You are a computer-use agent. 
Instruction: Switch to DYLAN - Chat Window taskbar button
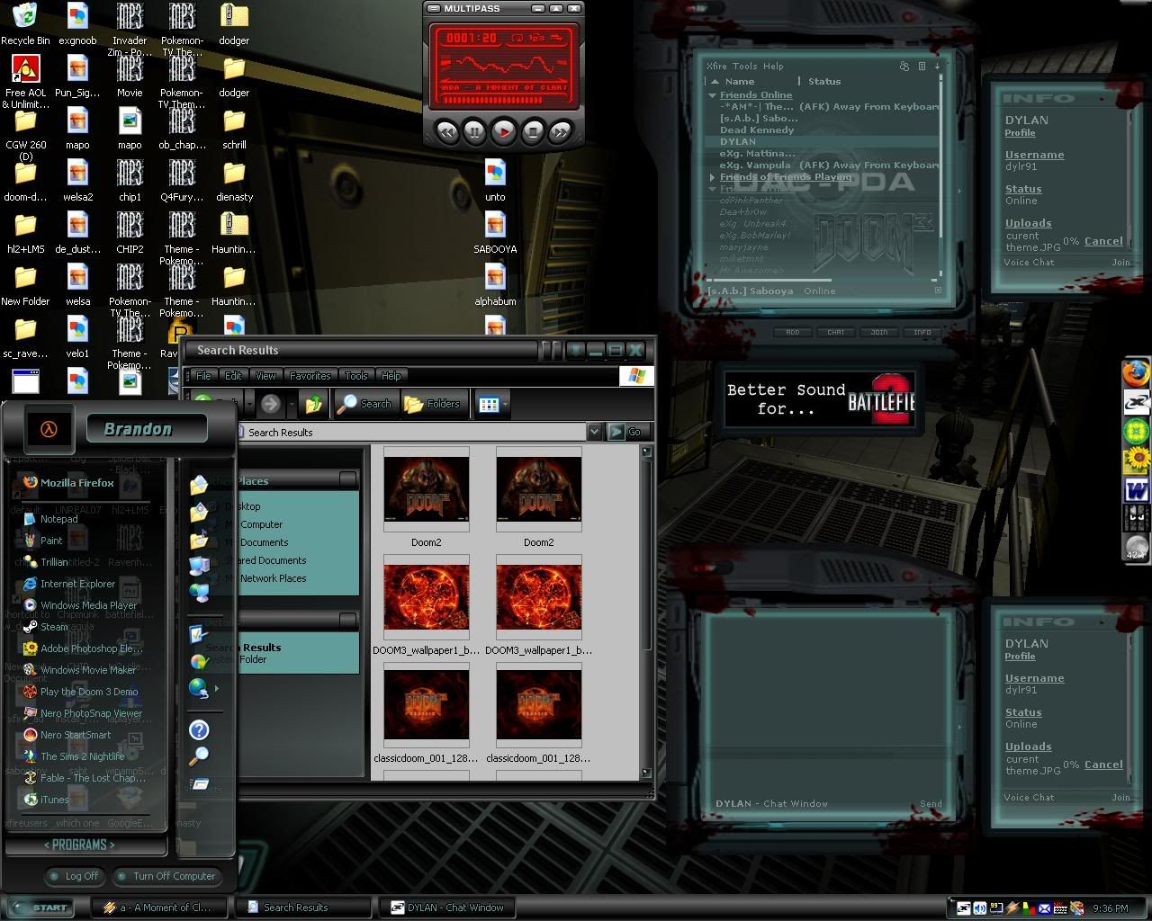tap(447, 908)
